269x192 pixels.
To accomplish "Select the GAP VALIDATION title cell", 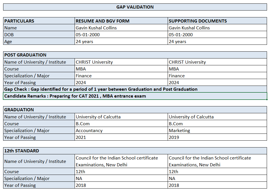I will tap(135, 7).
